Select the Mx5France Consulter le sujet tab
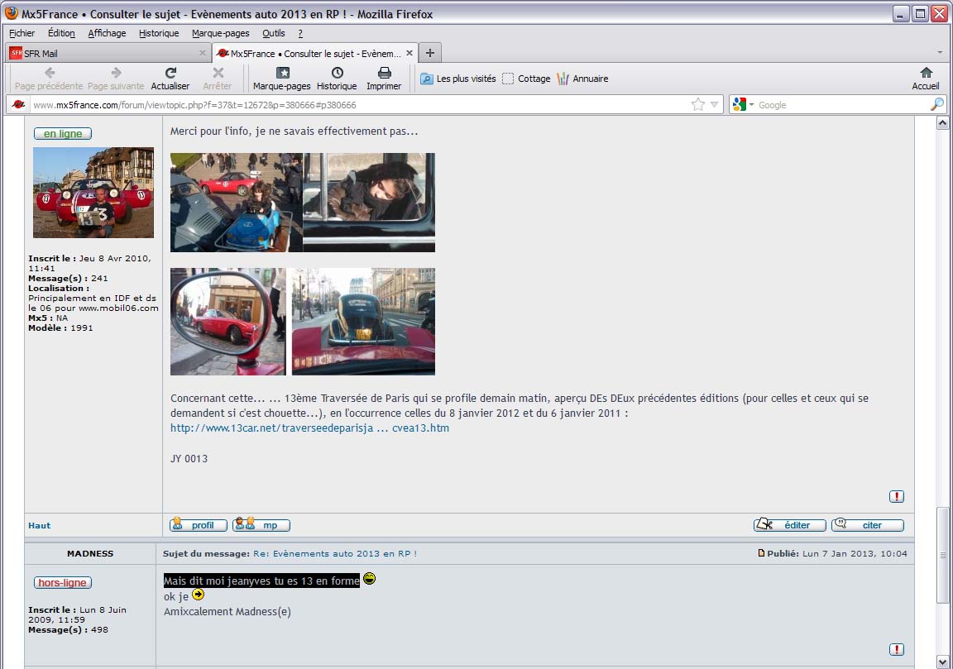This screenshot has width=953, height=669. pyautogui.click(x=315, y=54)
